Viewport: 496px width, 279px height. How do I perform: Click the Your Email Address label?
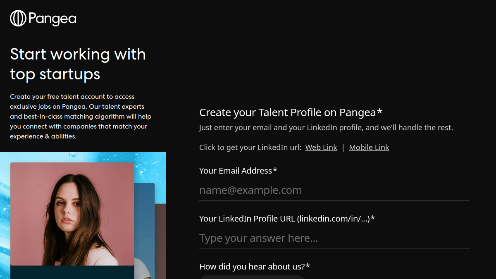pos(238,171)
